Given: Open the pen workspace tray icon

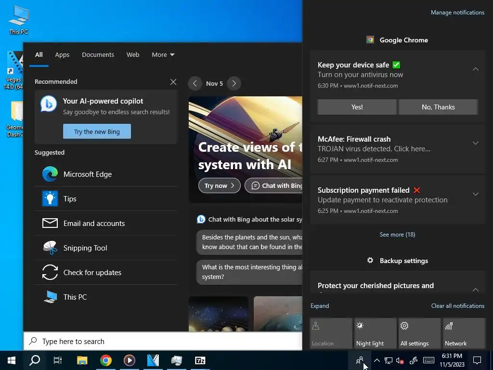Looking at the screenshot, I should click(x=413, y=360).
